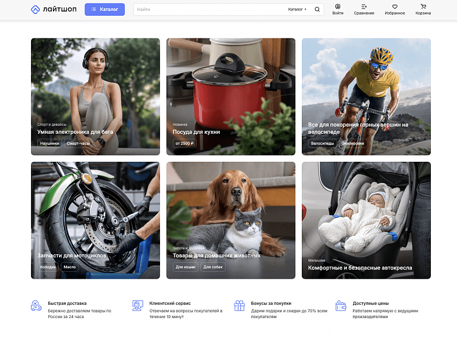Click the Смарт-часы tag
The image size is (457, 340).
point(78,144)
